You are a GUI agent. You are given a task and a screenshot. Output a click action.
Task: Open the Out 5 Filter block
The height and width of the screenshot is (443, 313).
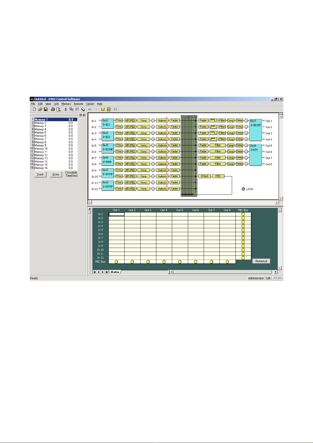coord(218,145)
